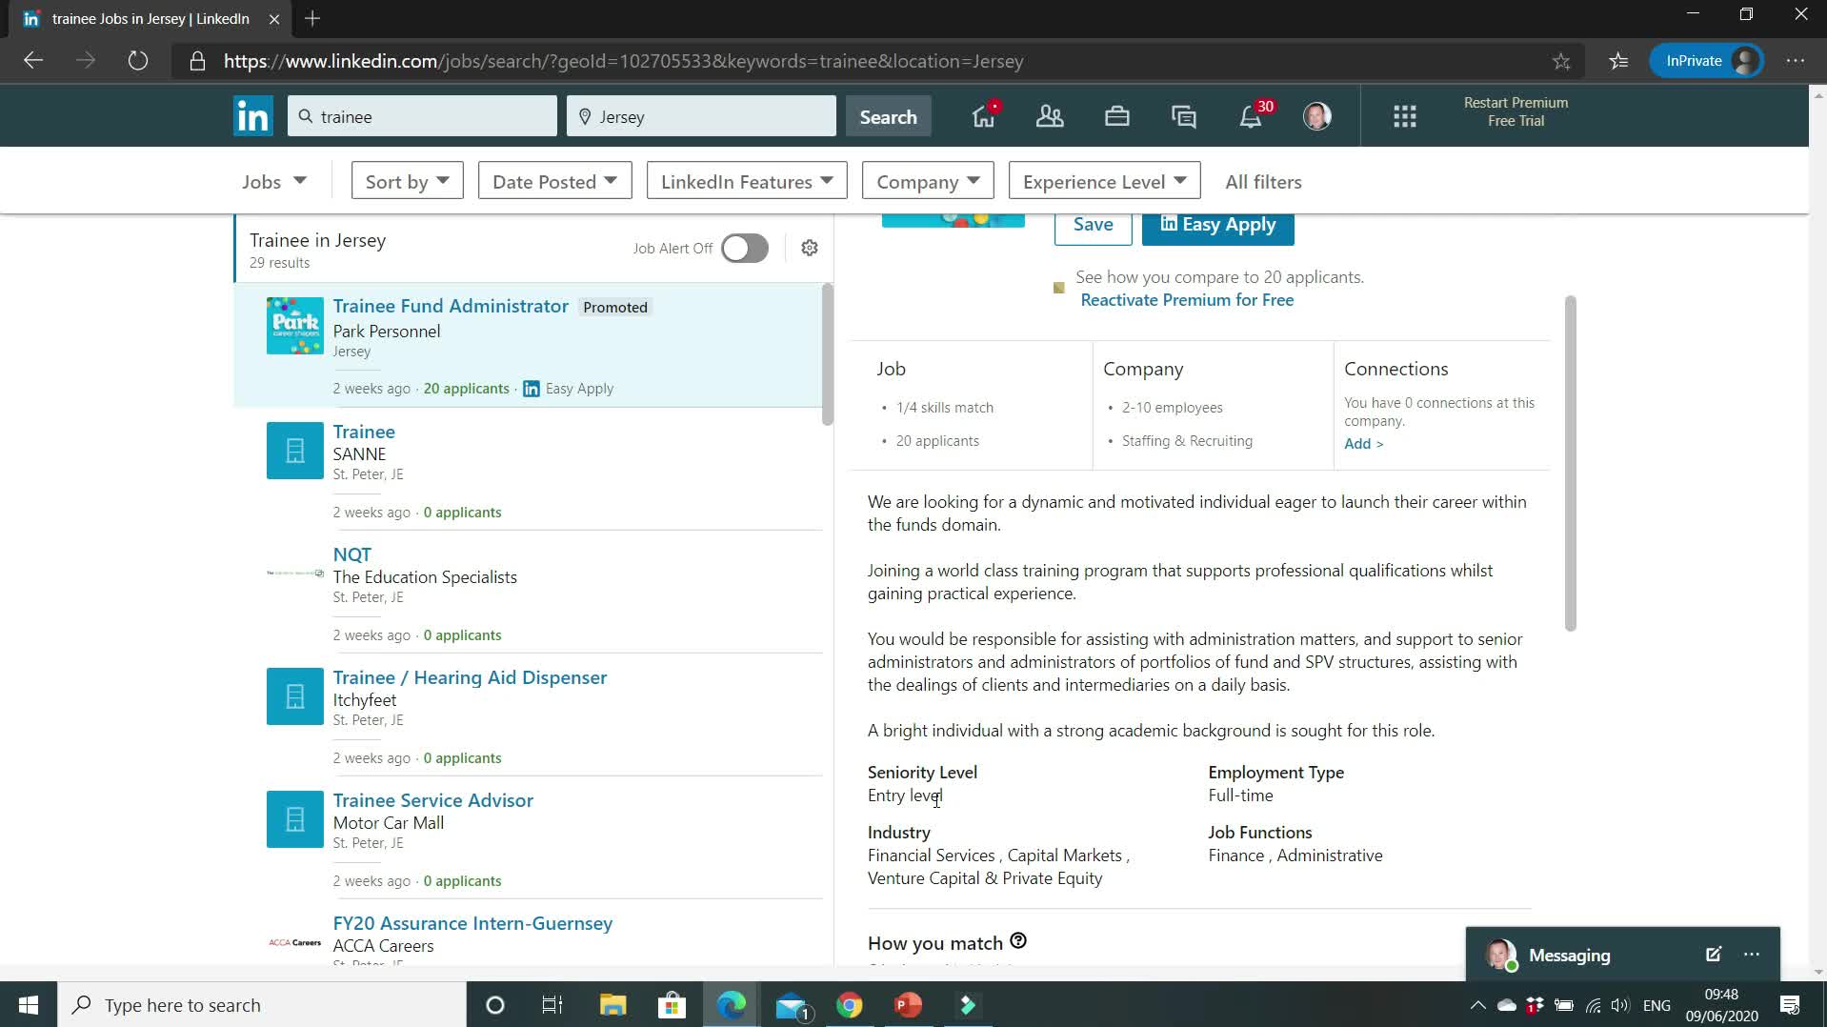Open LinkedIn Messaging icon in navbar
Viewport: 1827px width, 1027px height.
coord(1183,116)
